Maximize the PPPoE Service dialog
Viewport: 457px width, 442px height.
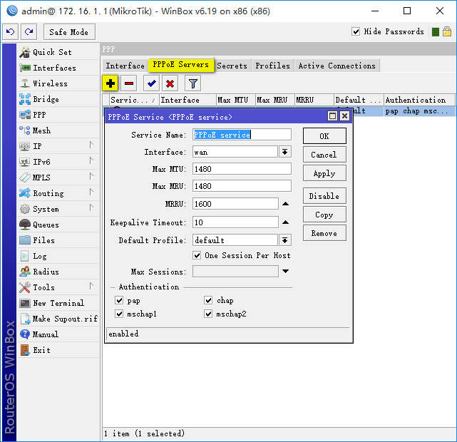coord(332,116)
